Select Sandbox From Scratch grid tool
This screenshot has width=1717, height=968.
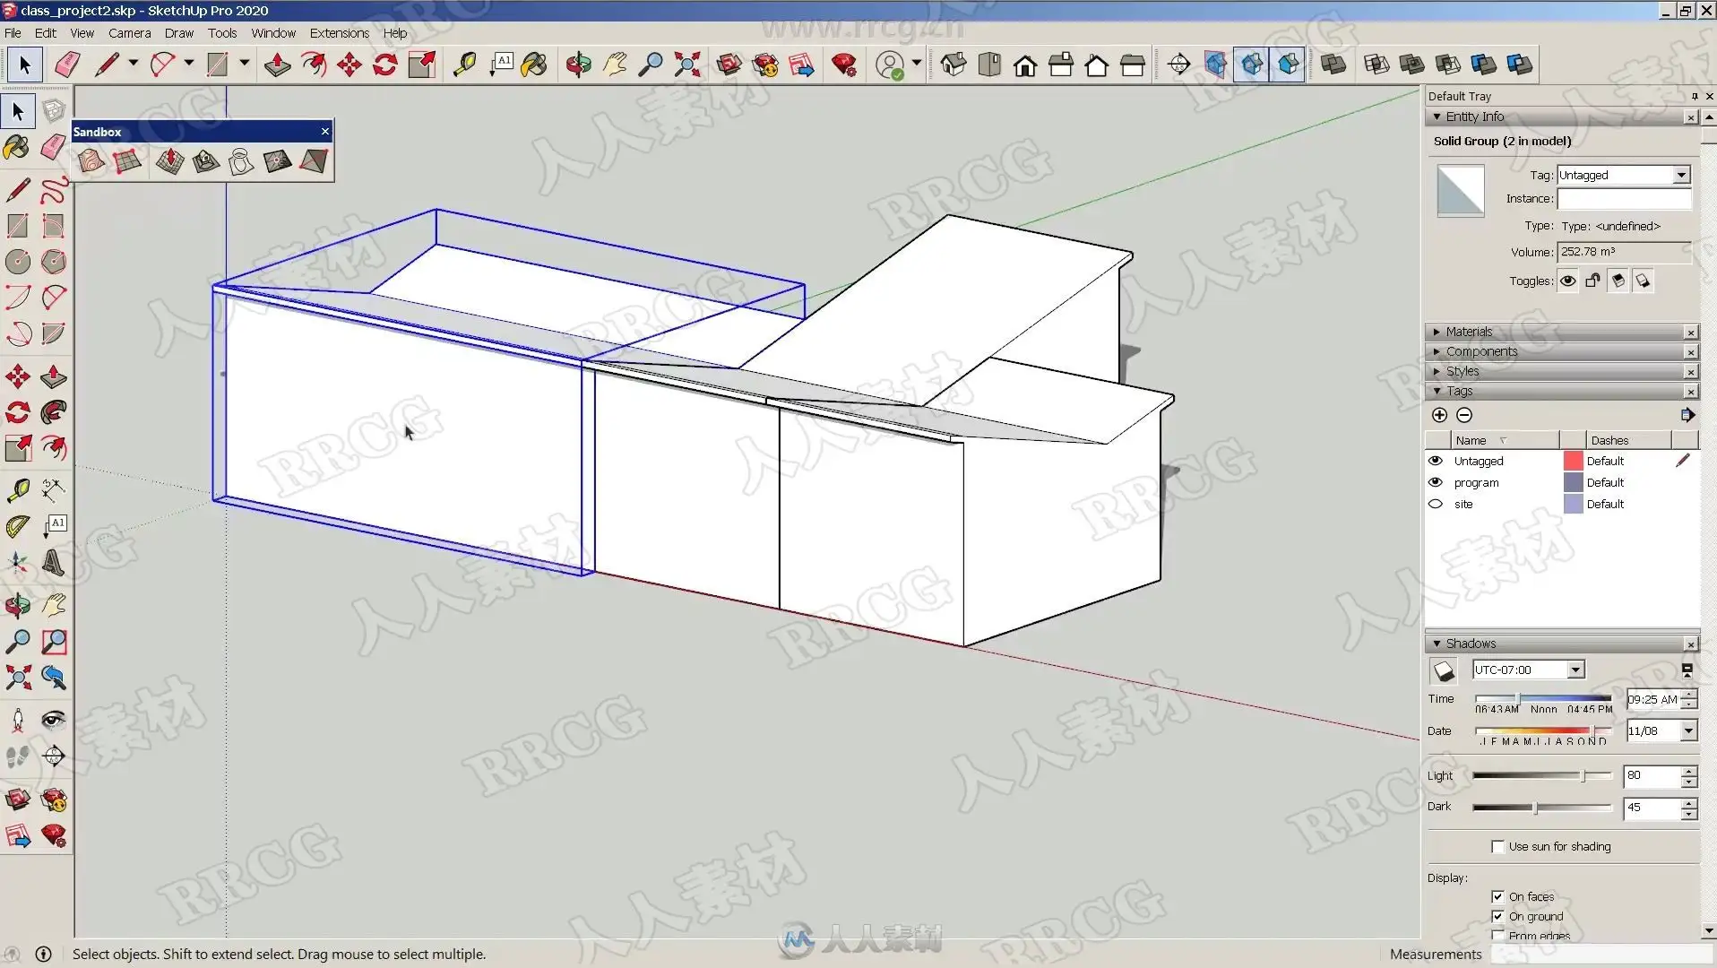pos(127,161)
